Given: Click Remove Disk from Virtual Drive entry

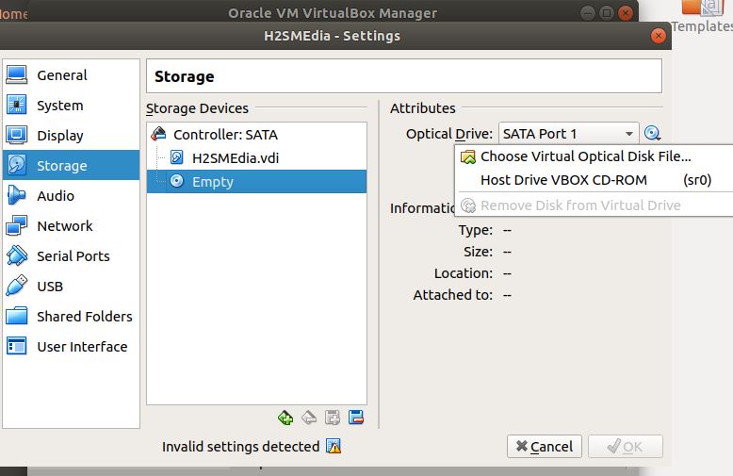Looking at the screenshot, I should [594, 205].
